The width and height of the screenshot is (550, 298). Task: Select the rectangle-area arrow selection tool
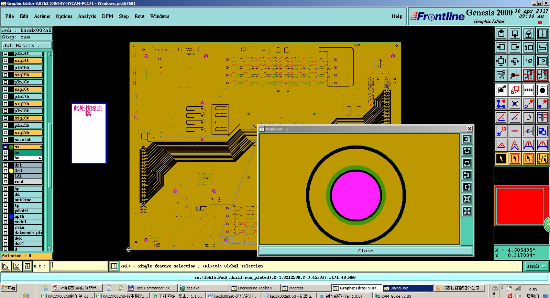pyautogui.click(x=515, y=159)
